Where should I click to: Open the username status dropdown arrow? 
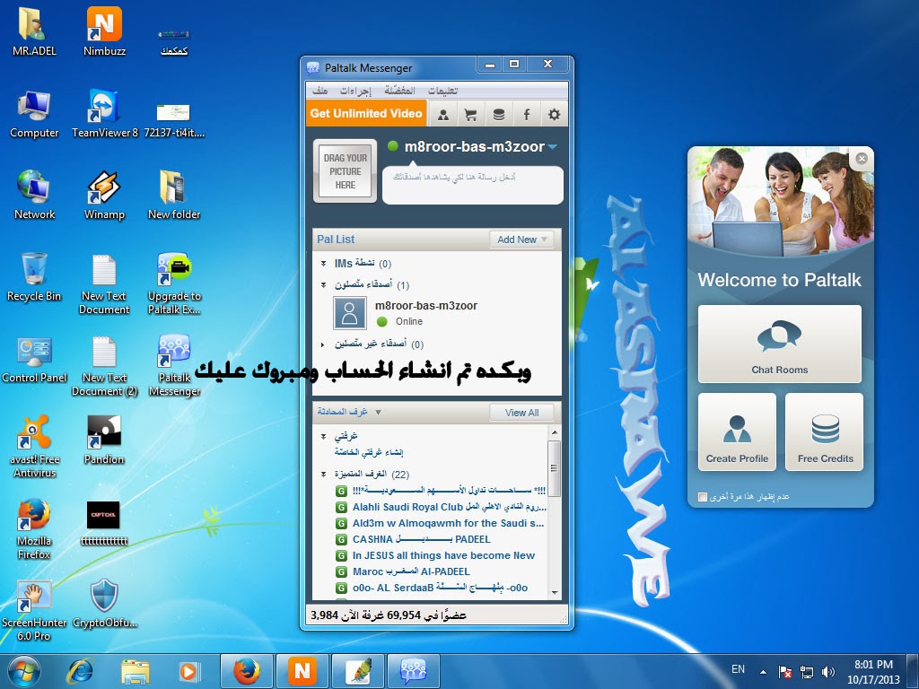(552, 147)
